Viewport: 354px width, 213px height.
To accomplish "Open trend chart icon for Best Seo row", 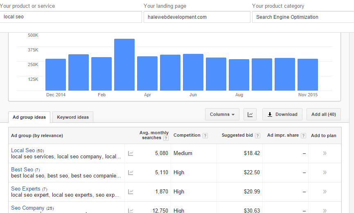I will pos(131,173).
